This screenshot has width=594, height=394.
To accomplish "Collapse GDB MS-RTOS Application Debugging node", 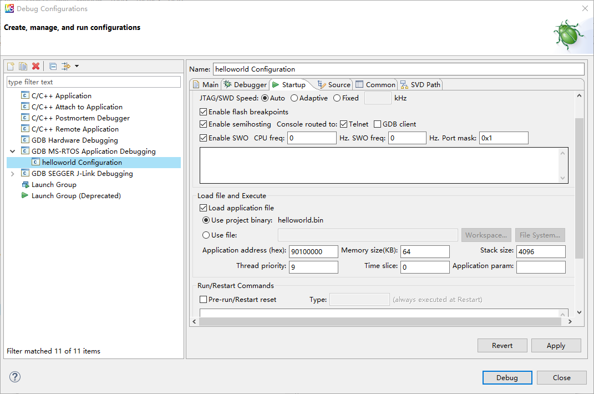I will point(13,151).
